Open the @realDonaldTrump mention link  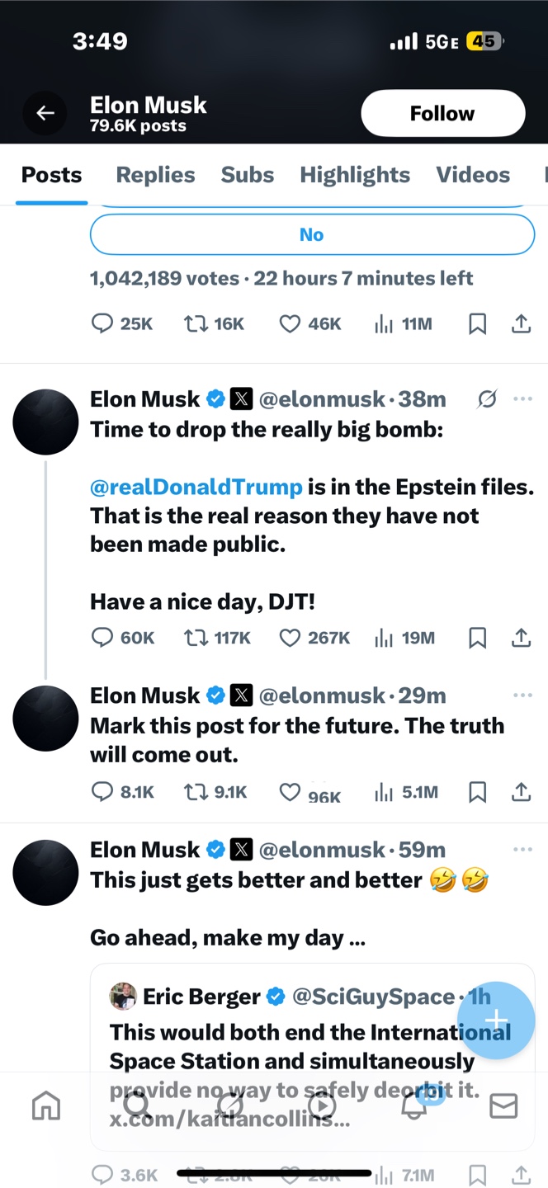coord(196,487)
